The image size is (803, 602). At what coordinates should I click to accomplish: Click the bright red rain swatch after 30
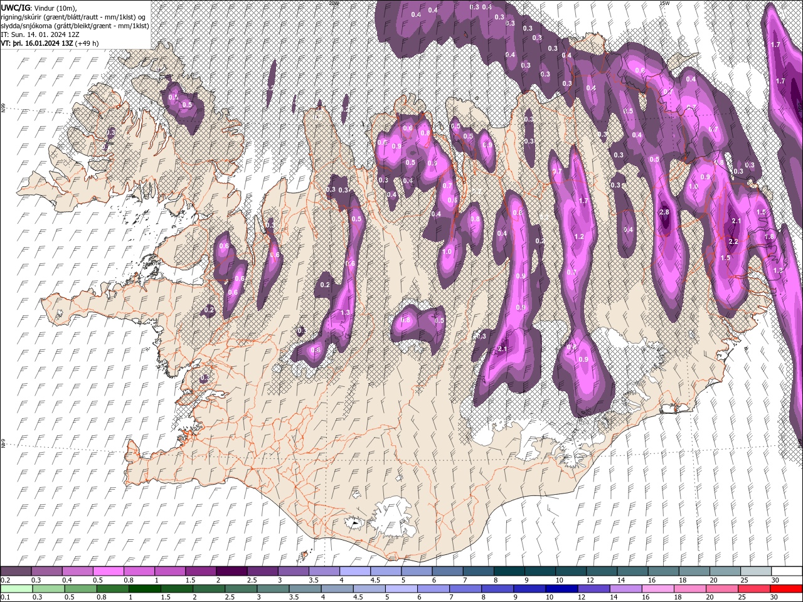tap(786, 589)
